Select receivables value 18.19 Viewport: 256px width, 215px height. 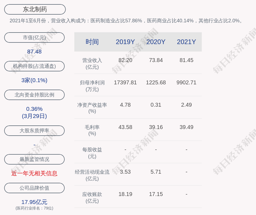click(x=125, y=194)
